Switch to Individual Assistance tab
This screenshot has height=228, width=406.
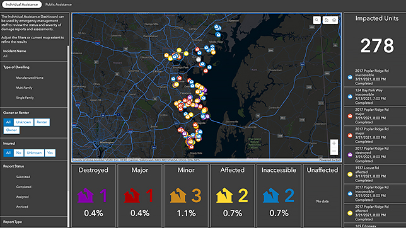tap(21, 4)
